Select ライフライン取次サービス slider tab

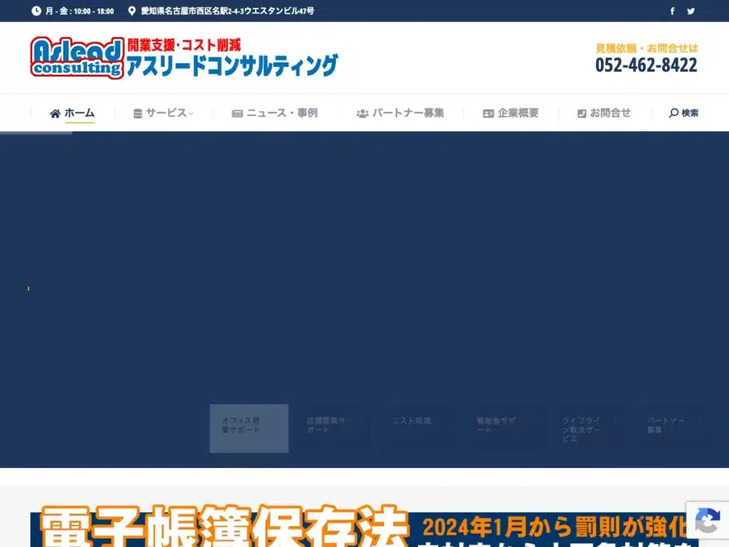click(x=589, y=428)
